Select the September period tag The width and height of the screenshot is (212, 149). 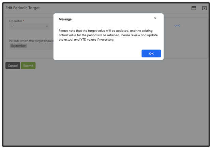click(18, 46)
